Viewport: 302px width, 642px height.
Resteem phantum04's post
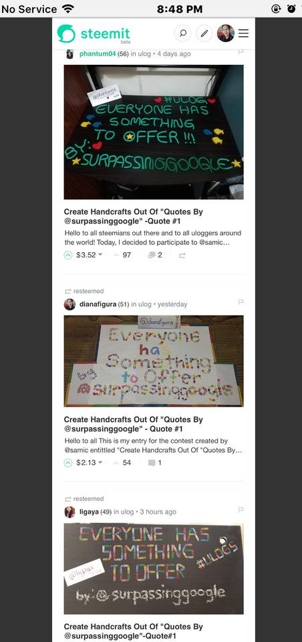pos(182,255)
